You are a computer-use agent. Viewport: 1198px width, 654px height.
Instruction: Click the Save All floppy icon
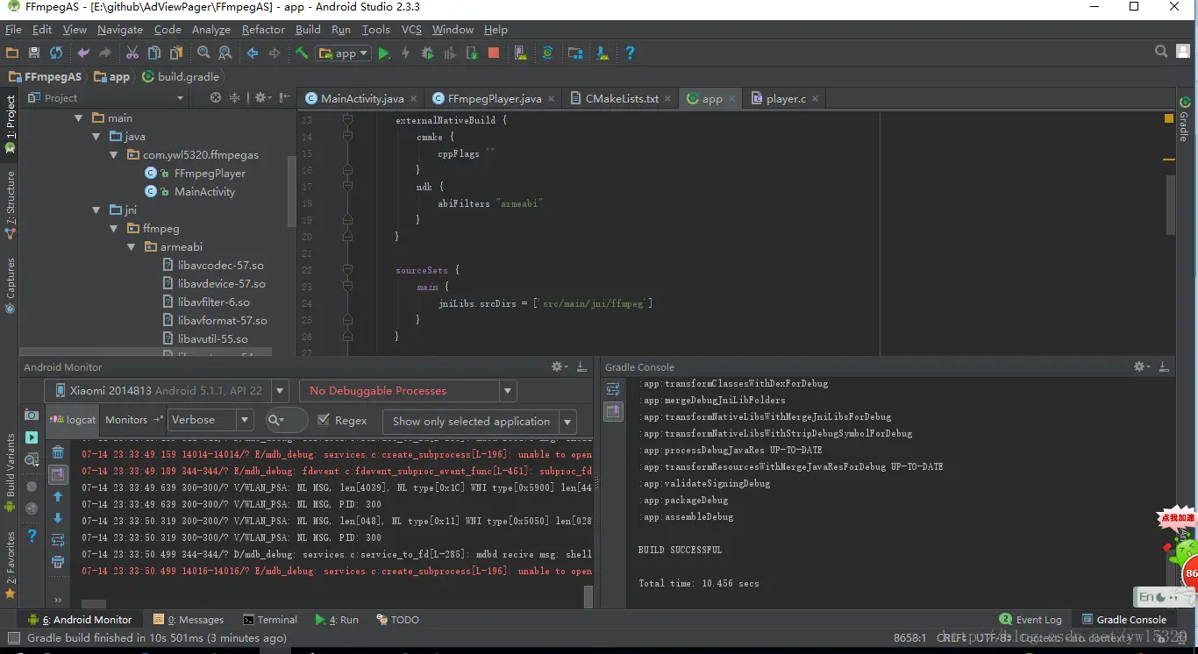[x=34, y=53]
